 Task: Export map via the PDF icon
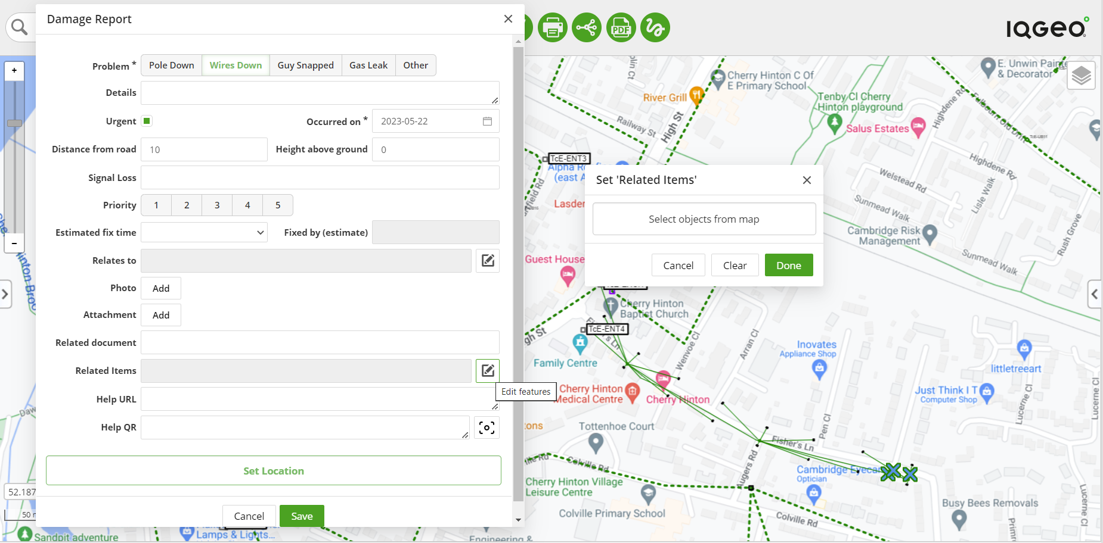click(621, 27)
